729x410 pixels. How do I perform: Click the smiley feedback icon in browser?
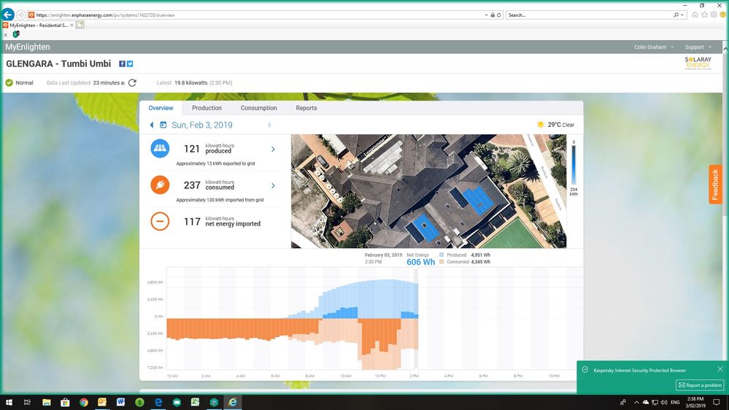pyautogui.click(x=723, y=15)
